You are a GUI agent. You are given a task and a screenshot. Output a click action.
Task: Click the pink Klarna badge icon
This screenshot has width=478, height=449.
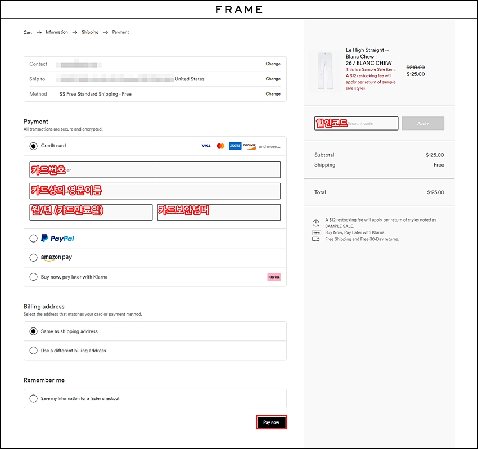[274, 277]
